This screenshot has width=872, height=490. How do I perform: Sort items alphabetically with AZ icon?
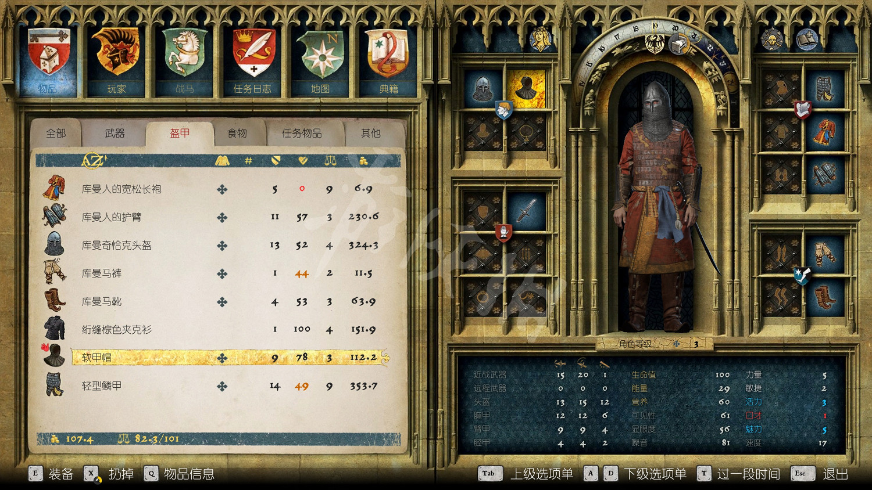coord(93,161)
